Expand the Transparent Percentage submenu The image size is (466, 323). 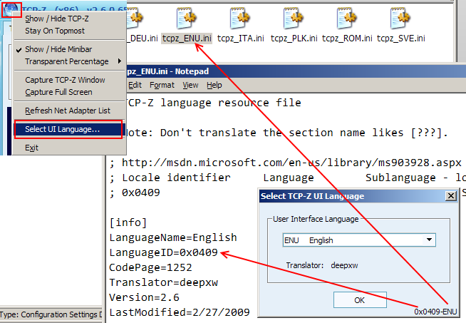coord(69,61)
